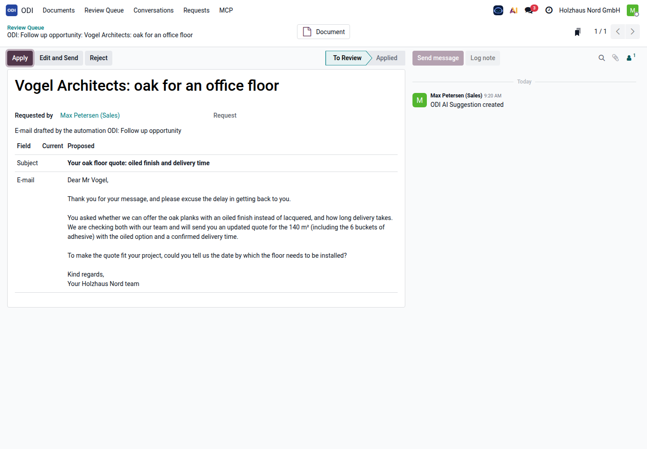647x449 pixels.
Task: Open the MCP menu
Action: tap(226, 10)
